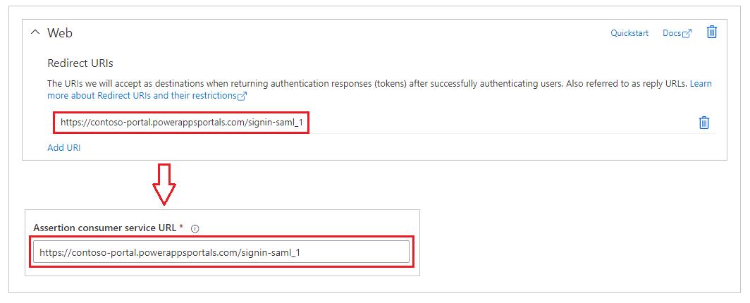The image size is (750, 303).
Task: Open the Quickstart link
Action: point(629,33)
